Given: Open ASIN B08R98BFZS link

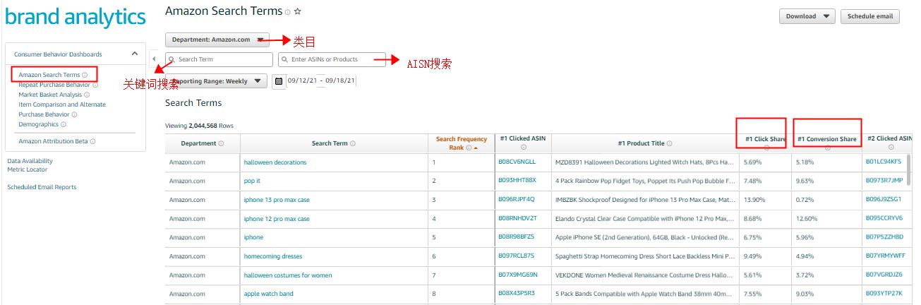Looking at the screenshot, I should [x=517, y=237].
